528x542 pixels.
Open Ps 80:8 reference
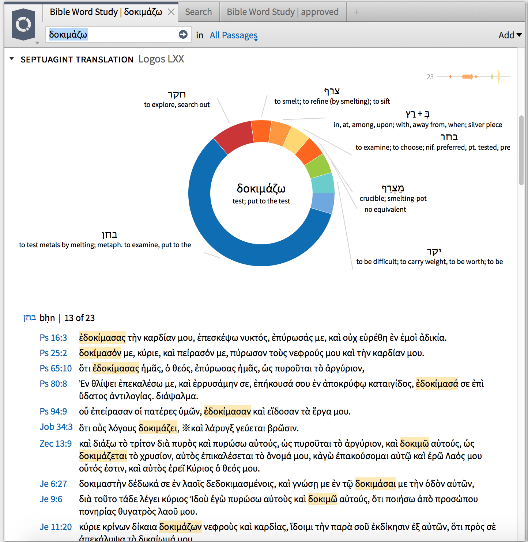(x=53, y=383)
